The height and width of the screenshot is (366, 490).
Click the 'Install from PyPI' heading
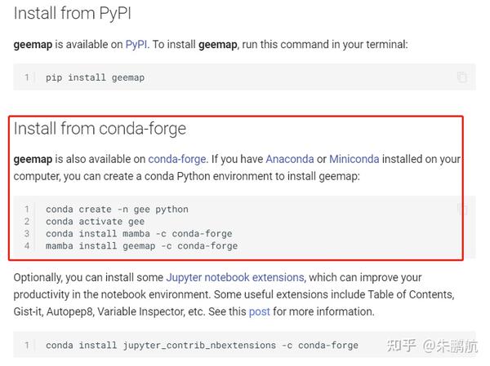[72, 13]
